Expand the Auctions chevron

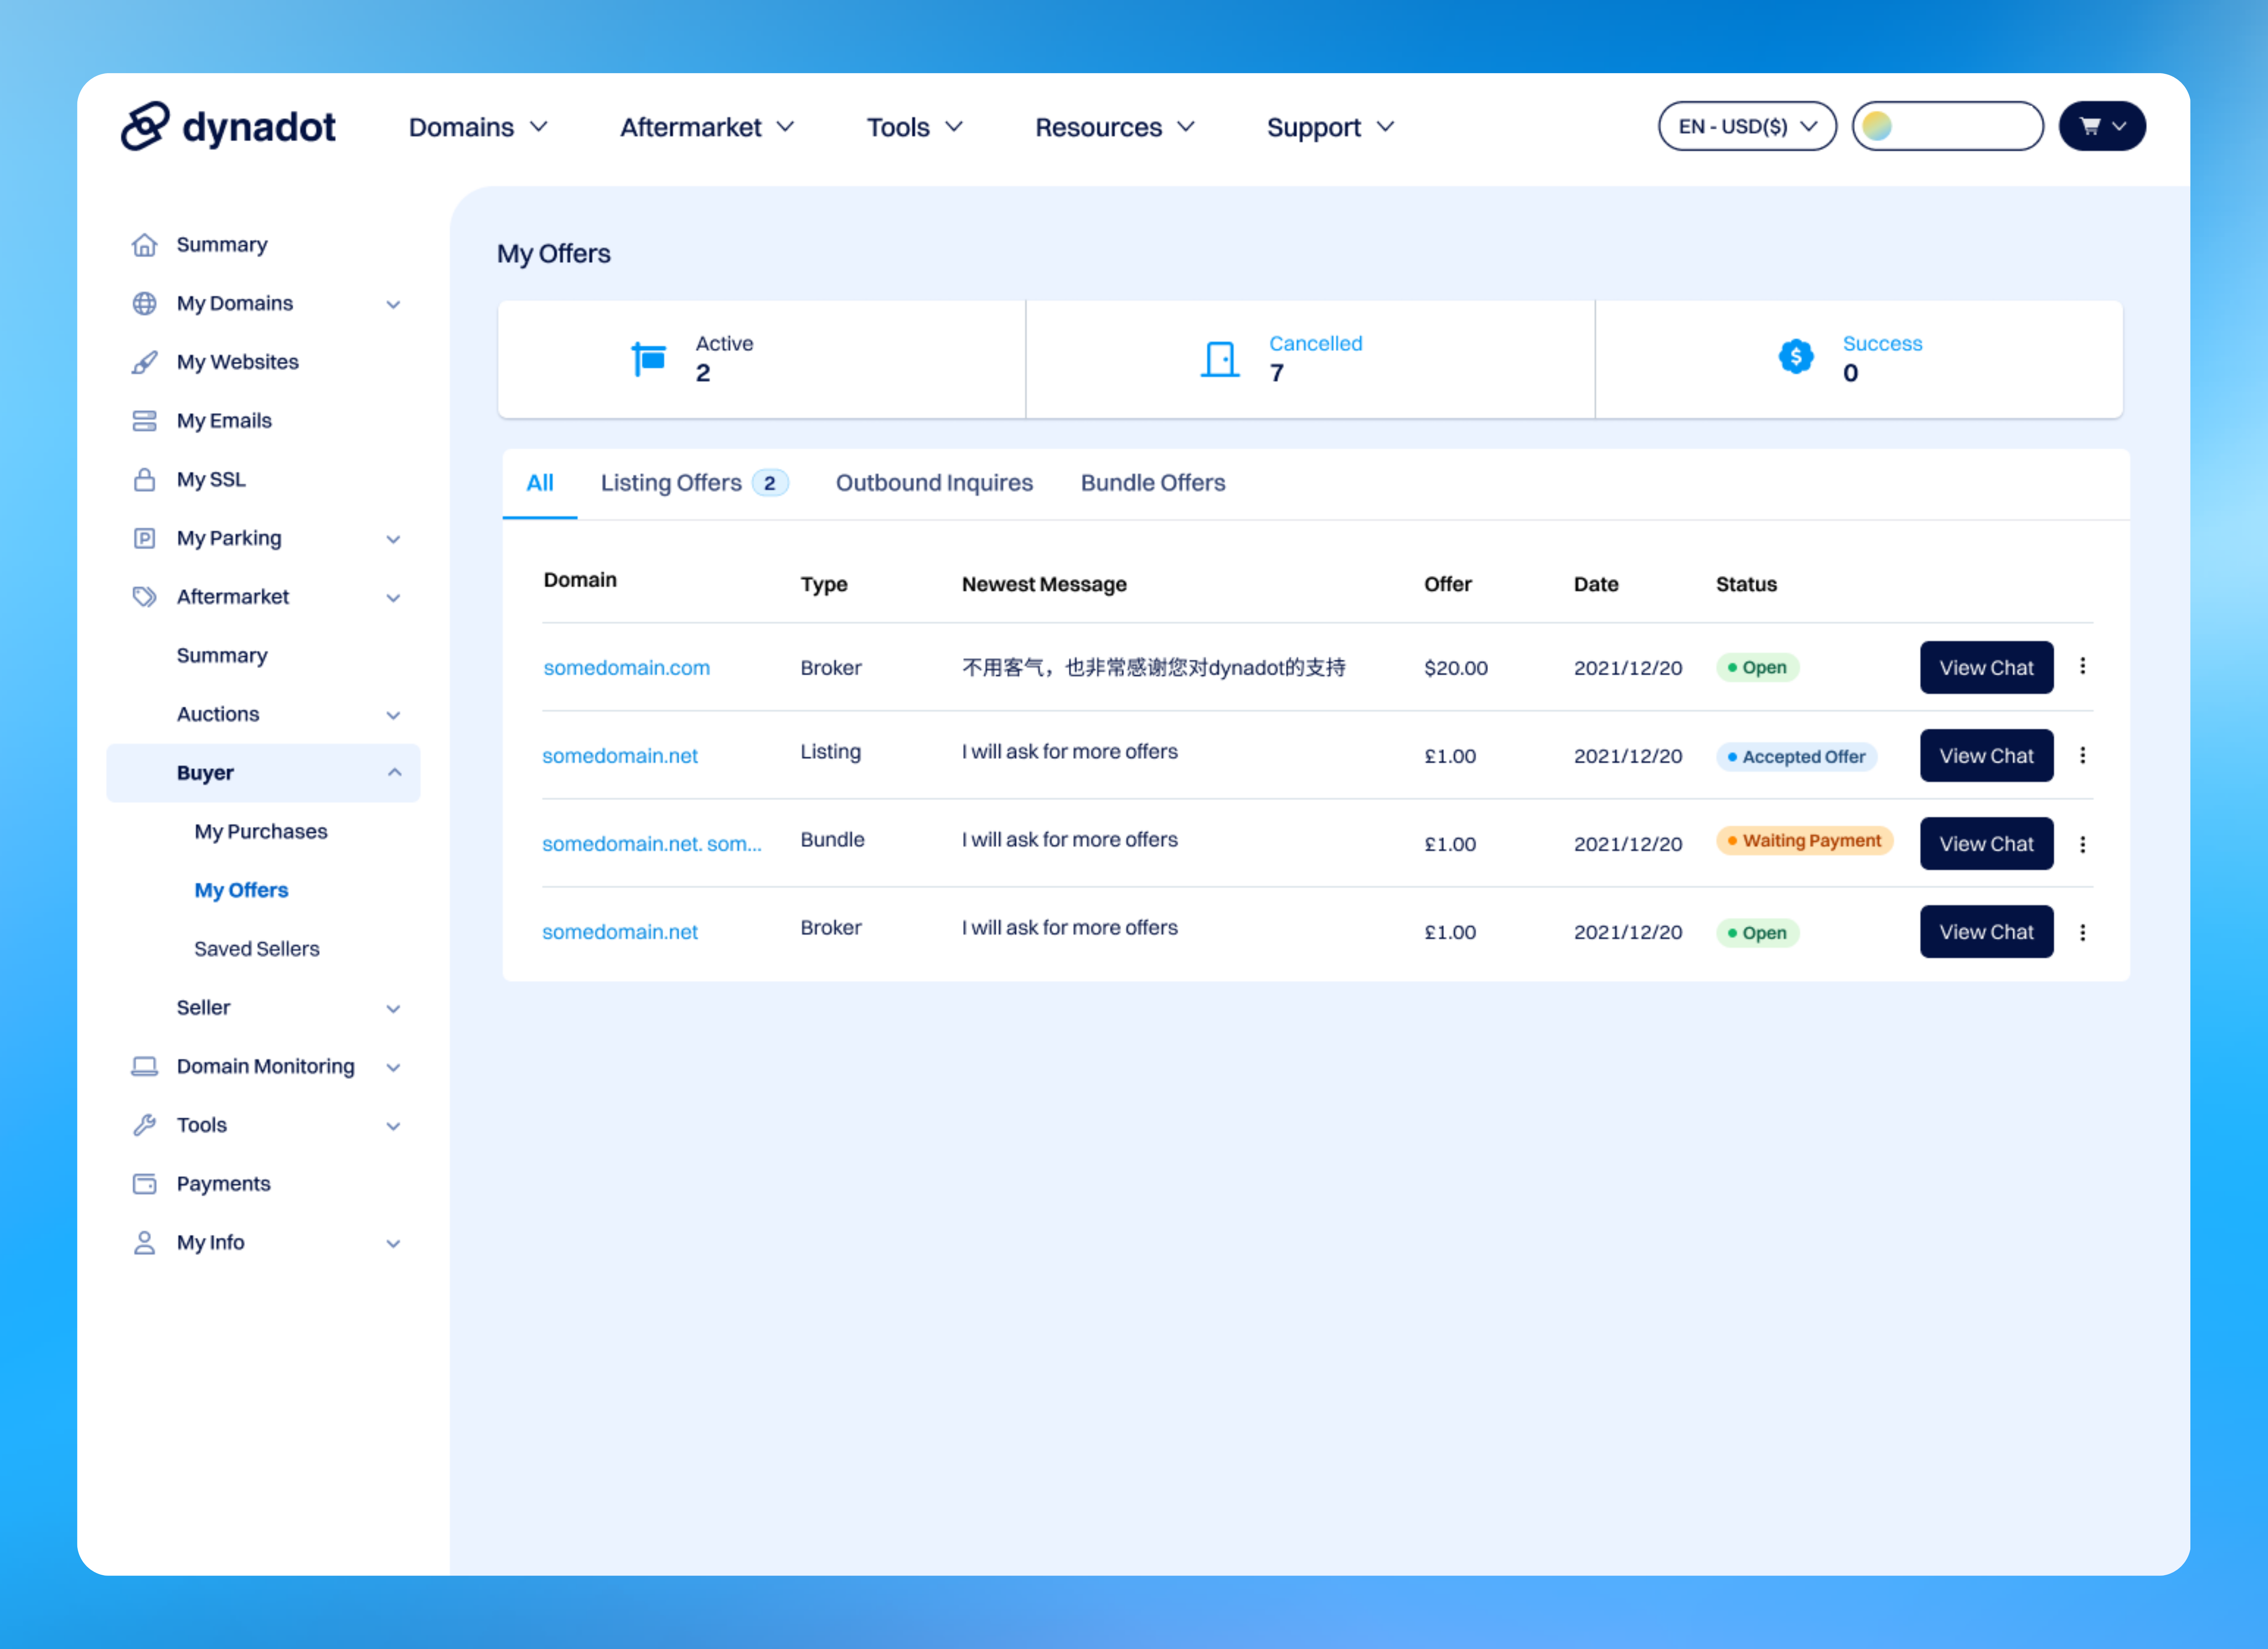(393, 716)
